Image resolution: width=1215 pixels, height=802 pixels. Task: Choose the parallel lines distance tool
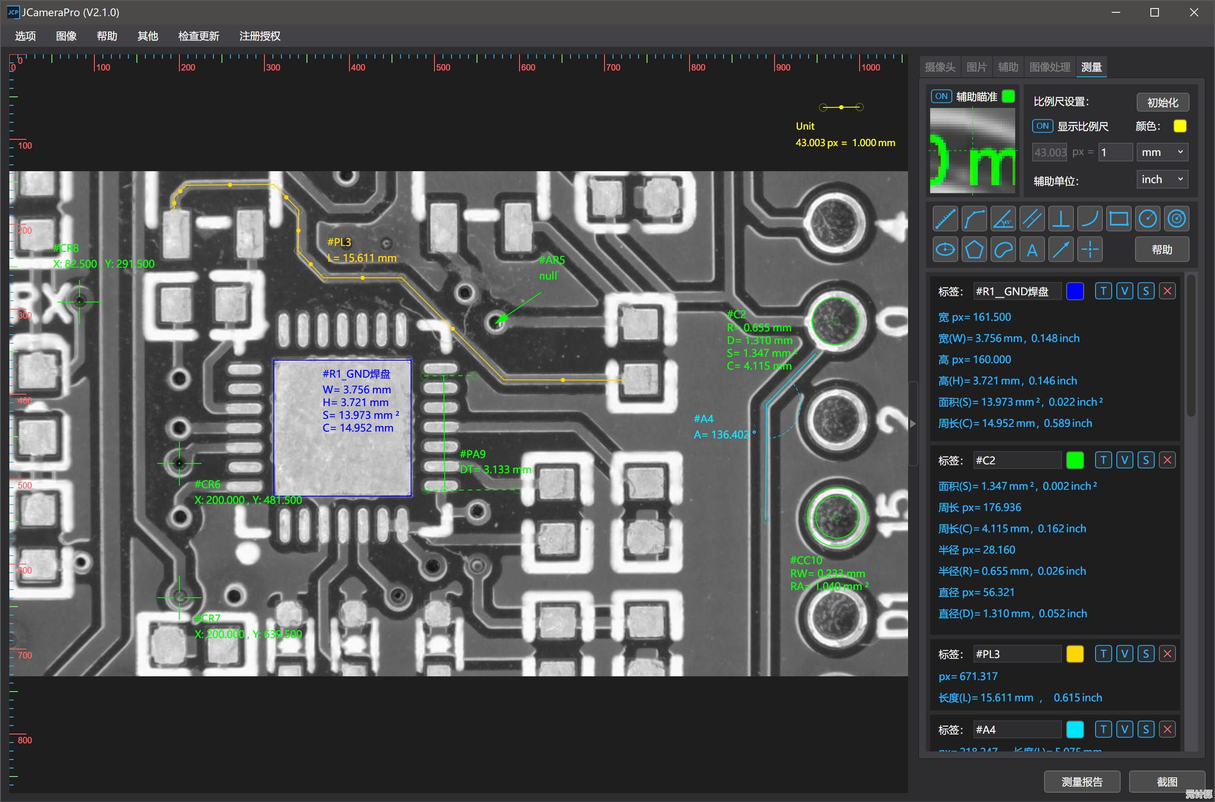click(x=1032, y=220)
